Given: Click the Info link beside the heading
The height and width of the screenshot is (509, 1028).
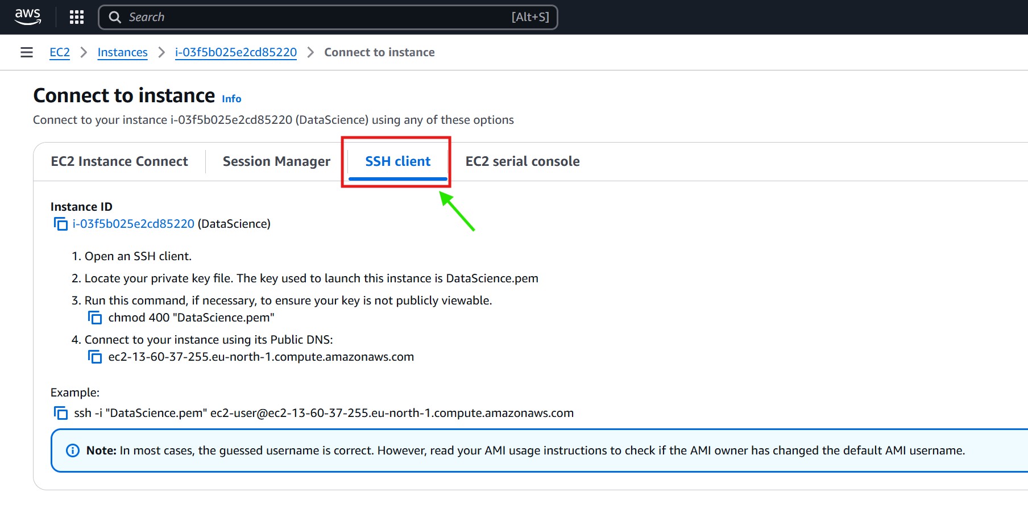Looking at the screenshot, I should pos(231,99).
